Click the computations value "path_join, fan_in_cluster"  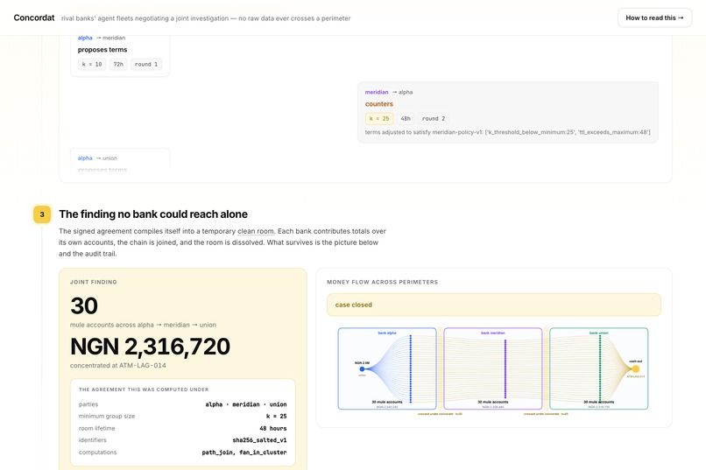[x=244, y=452]
